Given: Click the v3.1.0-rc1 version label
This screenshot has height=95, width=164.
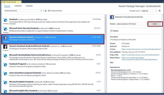Looking at the screenshot, I should [x=97, y=28].
